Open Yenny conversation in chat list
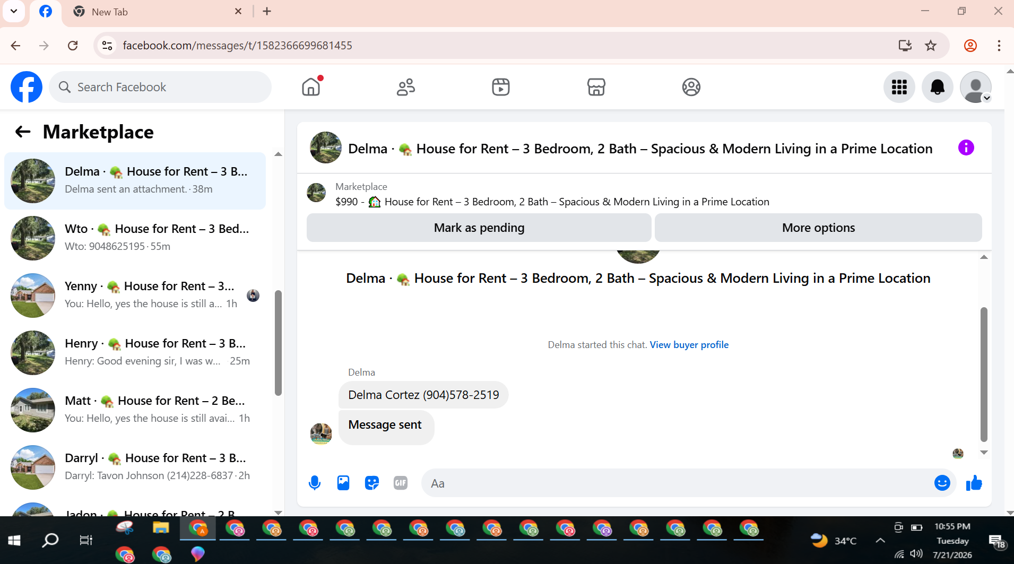The image size is (1014, 564). pos(135,296)
